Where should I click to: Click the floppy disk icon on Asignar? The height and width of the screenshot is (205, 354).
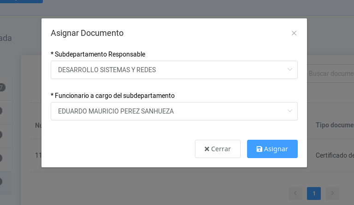[260, 149]
